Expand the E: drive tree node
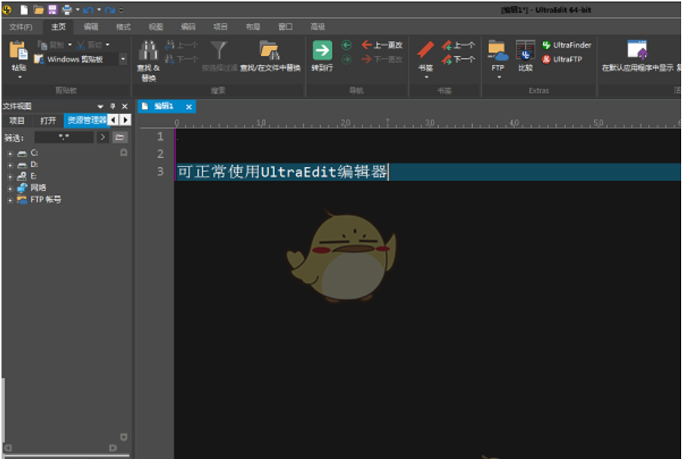 coord(10,177)
